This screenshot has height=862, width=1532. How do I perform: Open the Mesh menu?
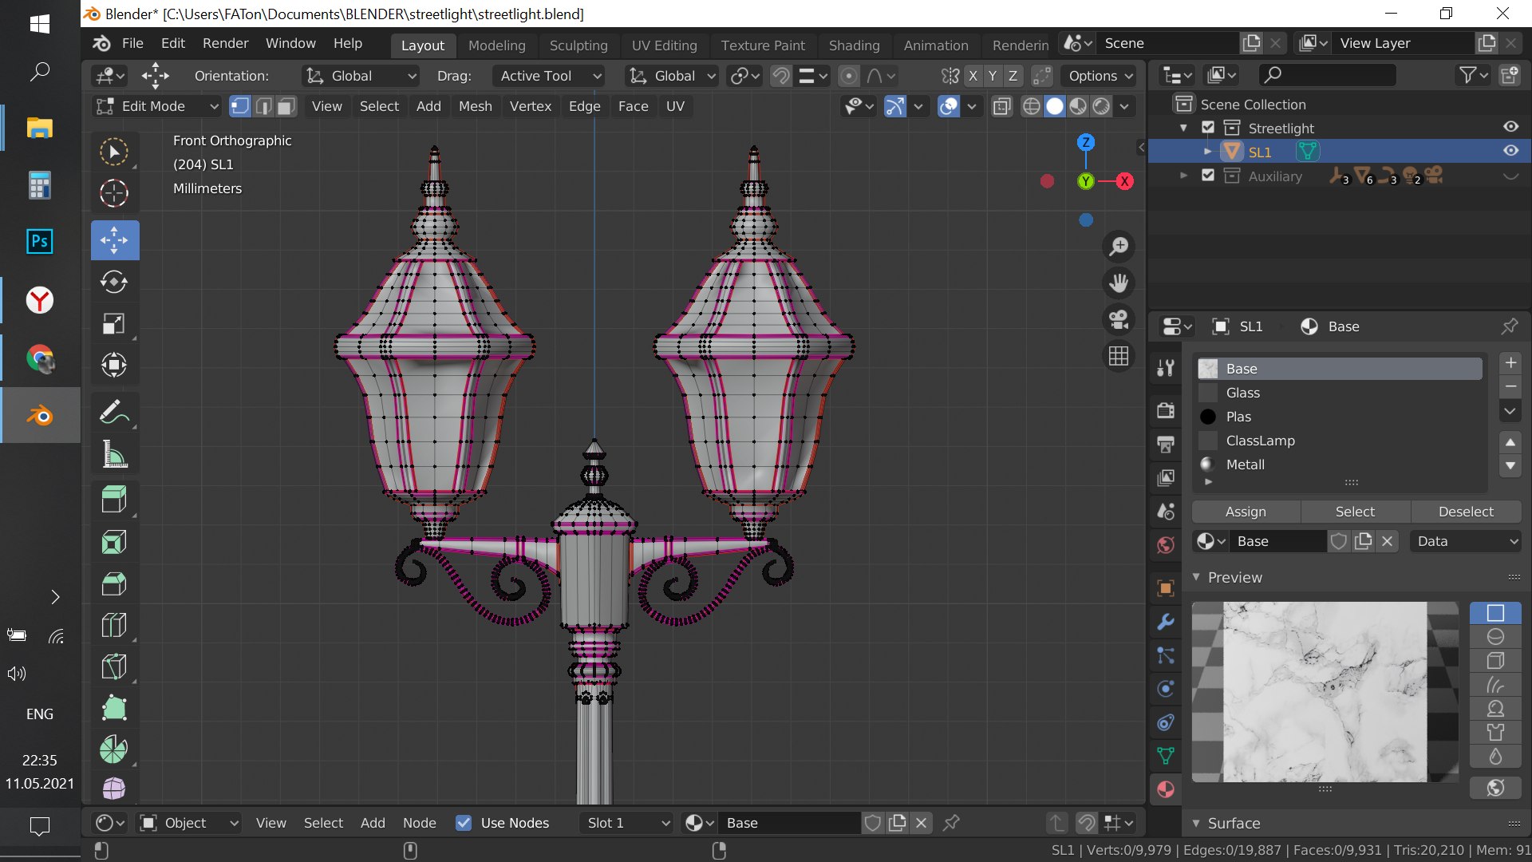pyautogui.click(x=476, y=106)
